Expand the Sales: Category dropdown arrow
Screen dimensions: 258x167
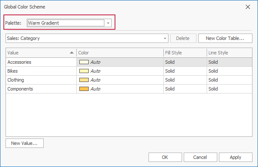165,38
